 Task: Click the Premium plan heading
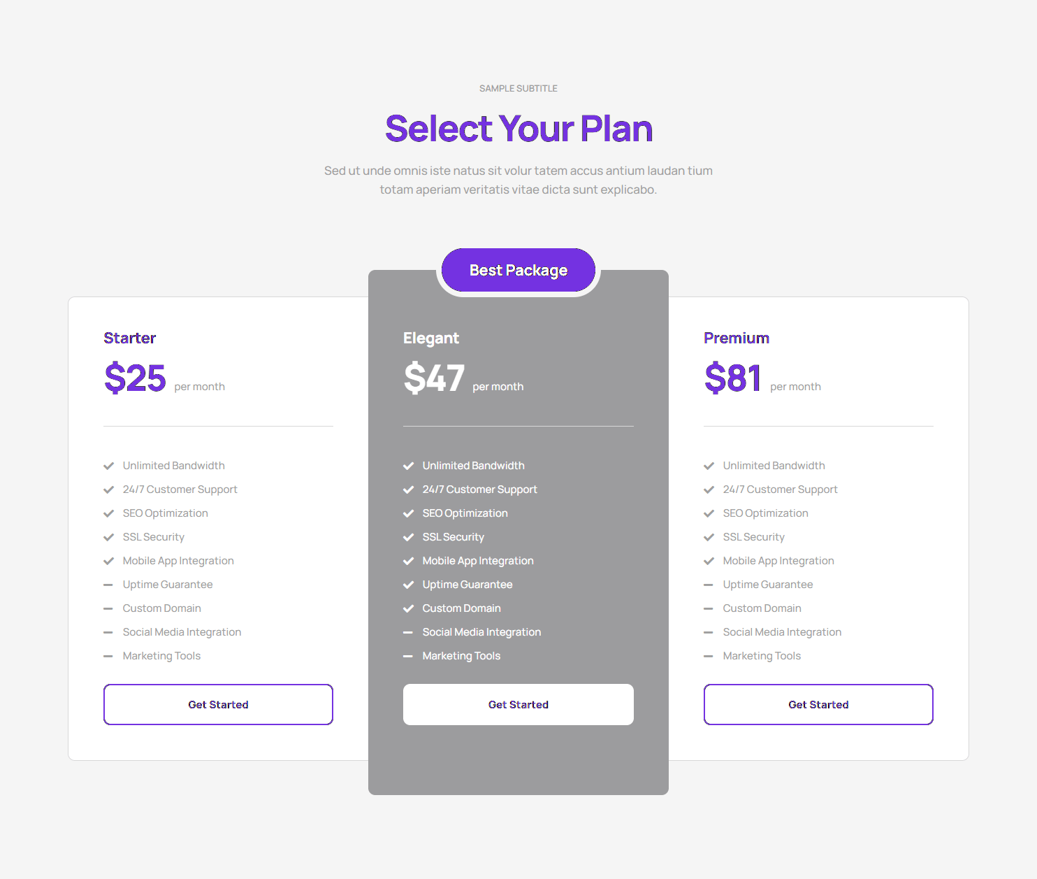[x=736, y=338]
